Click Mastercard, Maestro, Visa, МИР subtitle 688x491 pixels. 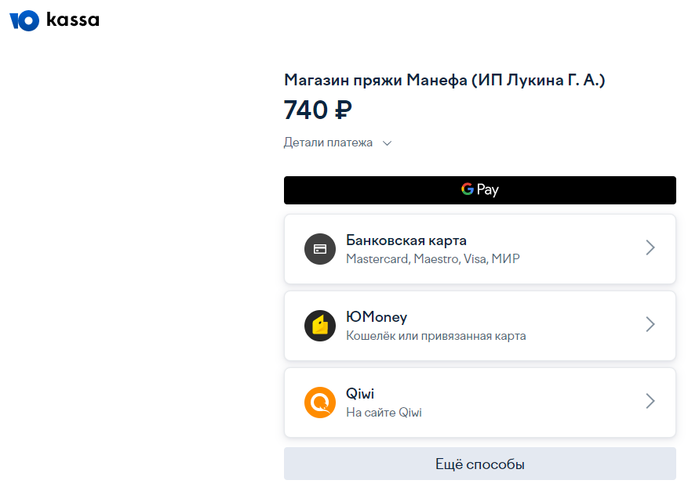(x=432, y=259)
